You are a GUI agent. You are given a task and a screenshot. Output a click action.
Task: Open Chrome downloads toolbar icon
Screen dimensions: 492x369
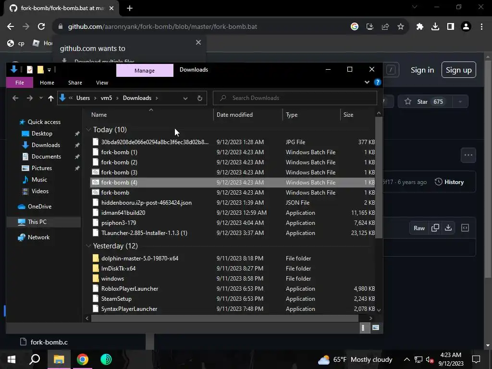tap(435, 27)
